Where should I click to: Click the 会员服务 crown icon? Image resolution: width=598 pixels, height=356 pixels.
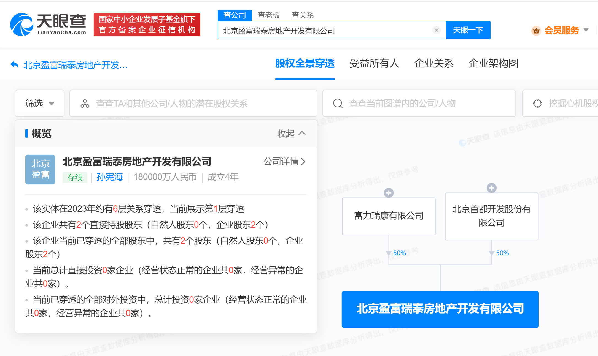pyautogui.click(x=536, y=31)
